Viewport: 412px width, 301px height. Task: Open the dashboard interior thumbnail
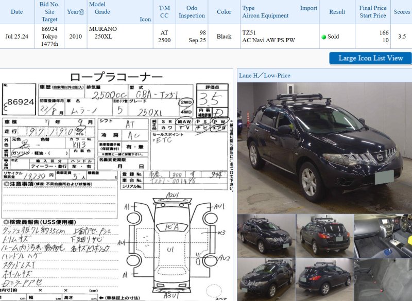tap(383, 236)
